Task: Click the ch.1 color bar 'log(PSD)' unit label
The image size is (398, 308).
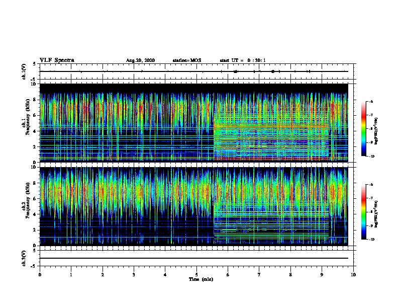Action: coord(376,131)
